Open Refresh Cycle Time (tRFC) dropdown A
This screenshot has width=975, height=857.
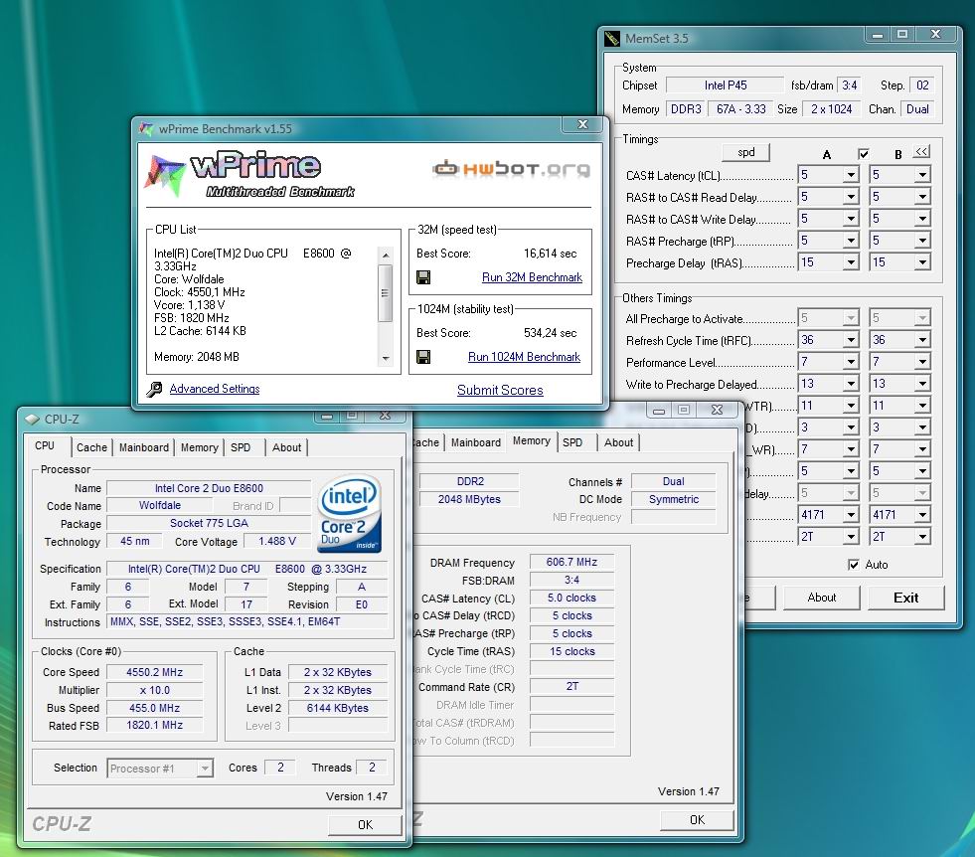coord(851,340)
